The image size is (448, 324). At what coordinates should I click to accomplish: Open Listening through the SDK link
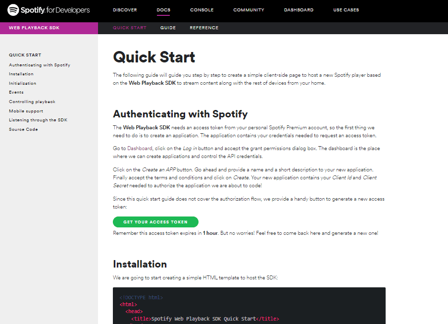(x=39, y=119)
